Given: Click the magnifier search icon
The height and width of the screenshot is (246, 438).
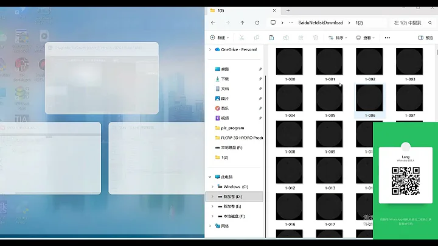Looking at the screenshot, I should point(430,23).
